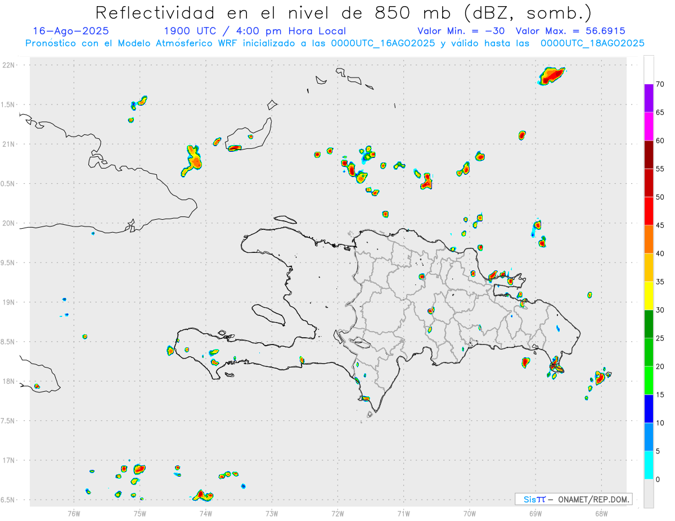Viewport: 675px width, 521px height.
Task: Click the '70W' longitude label
Action: [470, 513]
